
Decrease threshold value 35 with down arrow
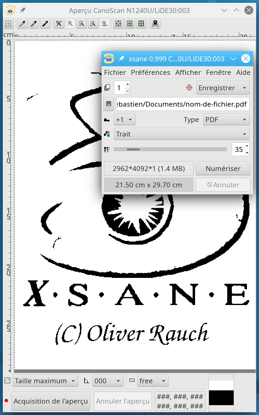pyautogui.click(x=247, y=153)
